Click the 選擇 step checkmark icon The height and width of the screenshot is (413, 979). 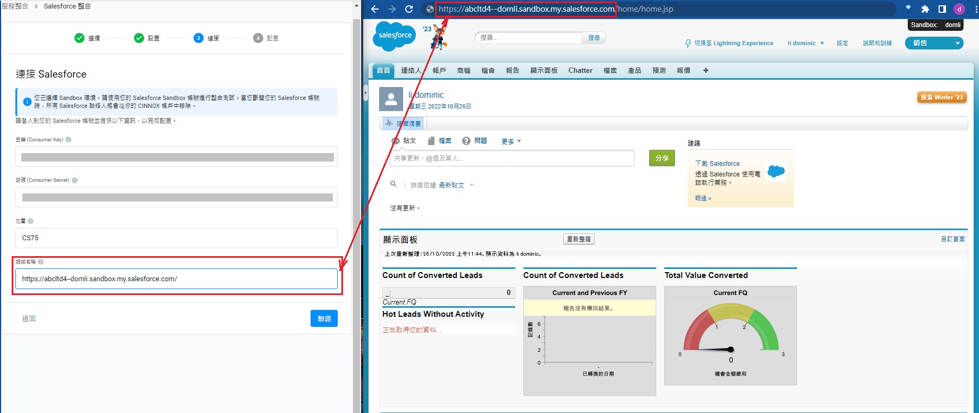point(79,38)
